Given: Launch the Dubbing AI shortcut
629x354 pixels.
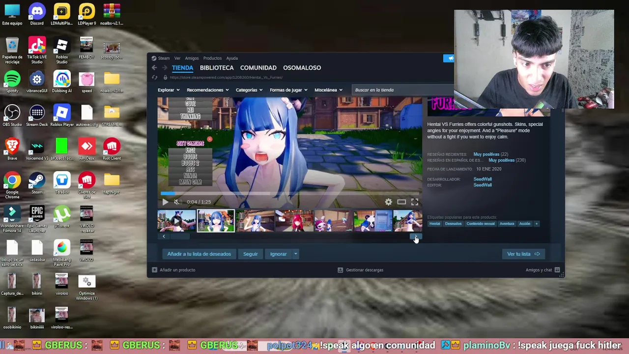Looking at the screenshot, I should [61, 82].
